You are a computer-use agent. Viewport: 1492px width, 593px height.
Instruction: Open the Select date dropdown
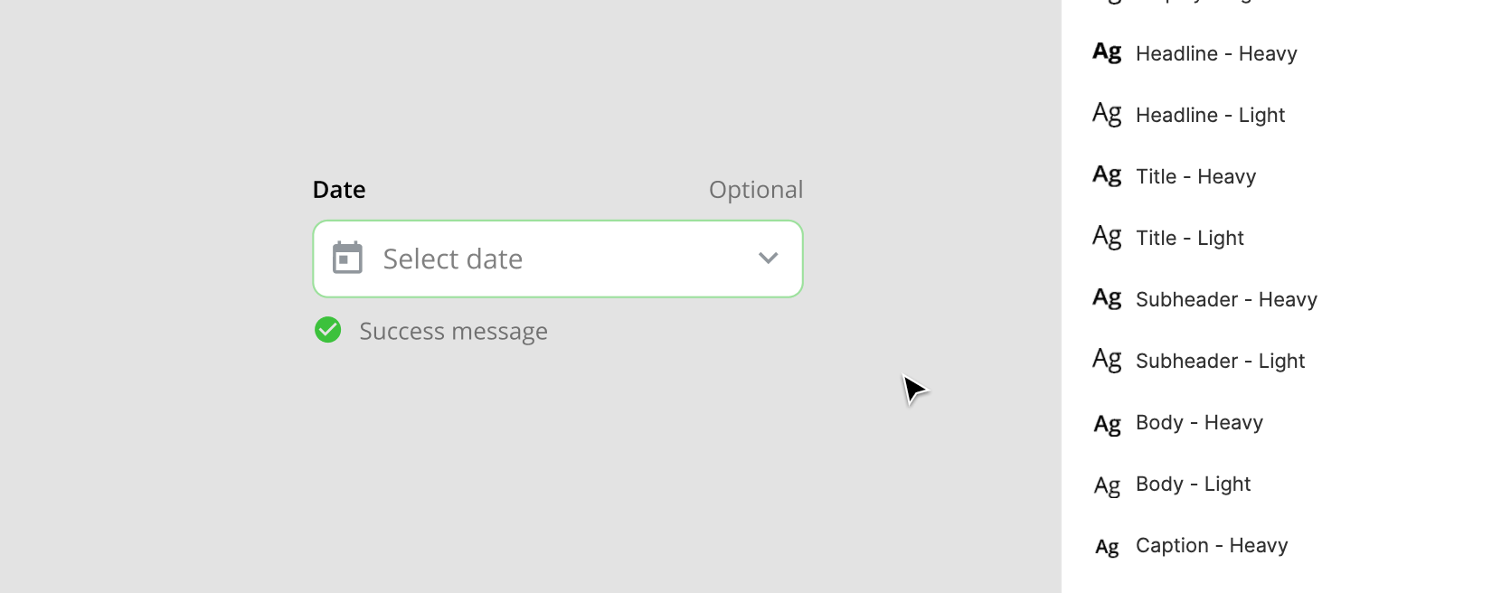click(558, 259)
